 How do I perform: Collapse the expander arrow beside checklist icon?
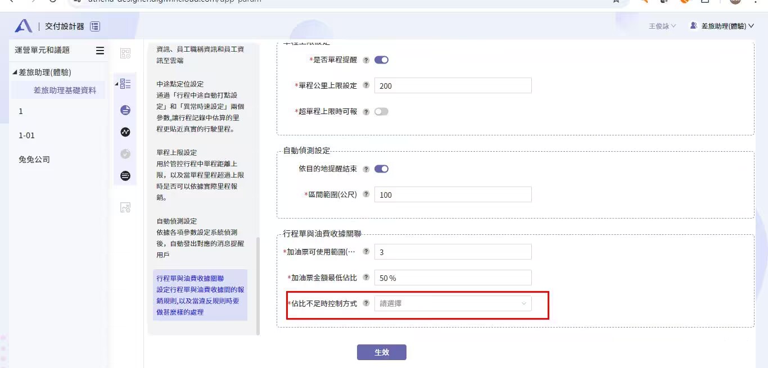(117, 84)
